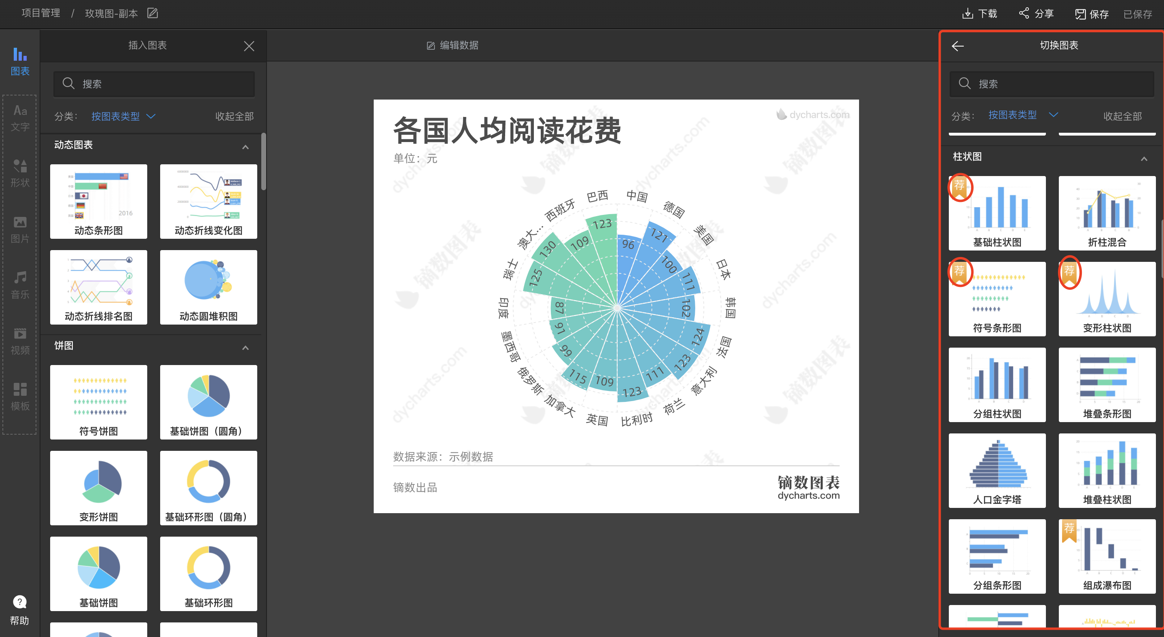Viewport: 1164px width, 637px height.
Task: Select the chart title 各国人均阅读花费
Action: pos(507,130)
